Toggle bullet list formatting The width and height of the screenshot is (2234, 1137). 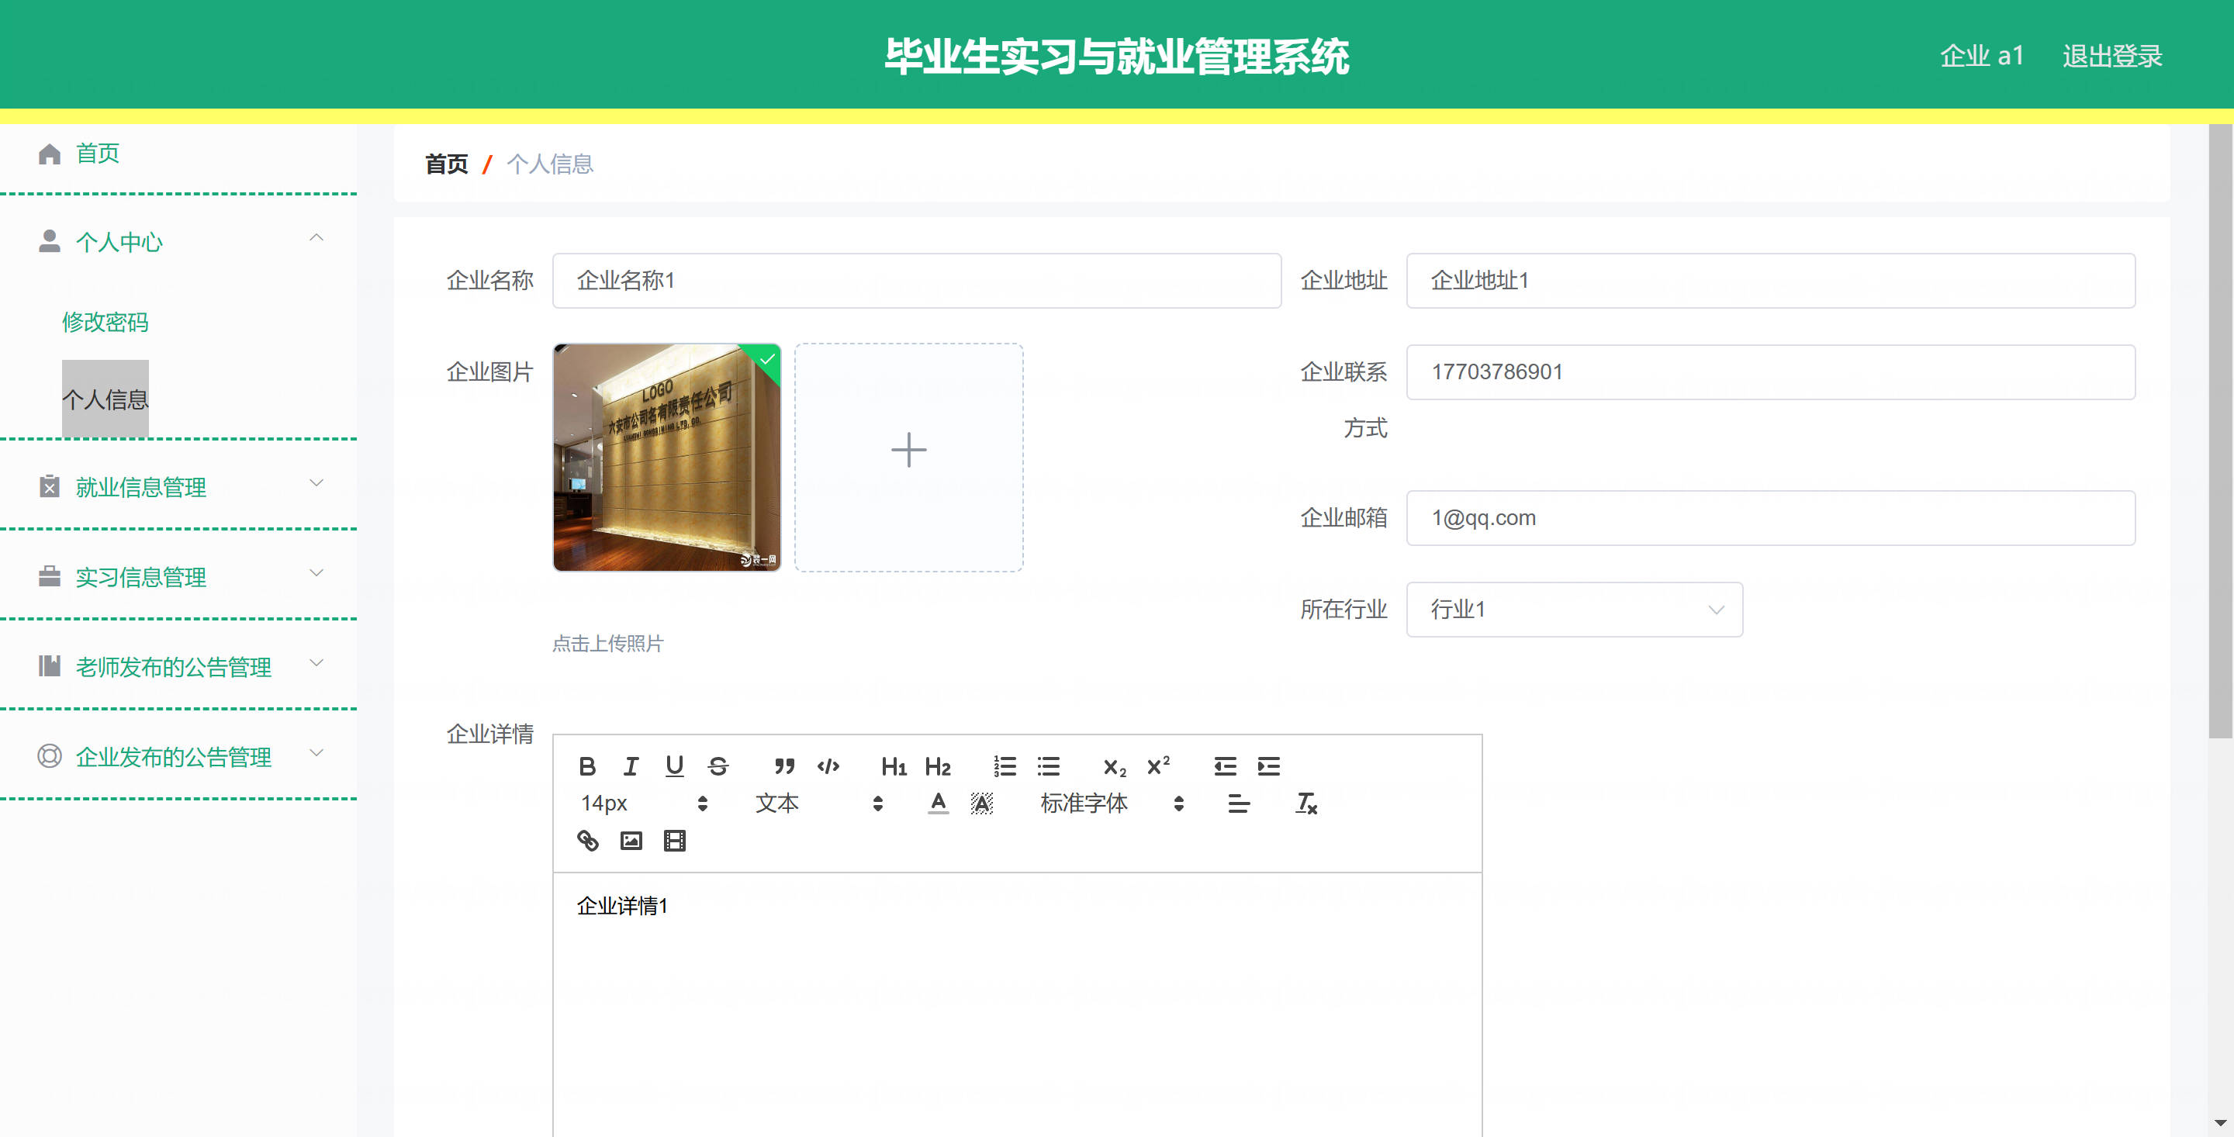point(1049,765)
